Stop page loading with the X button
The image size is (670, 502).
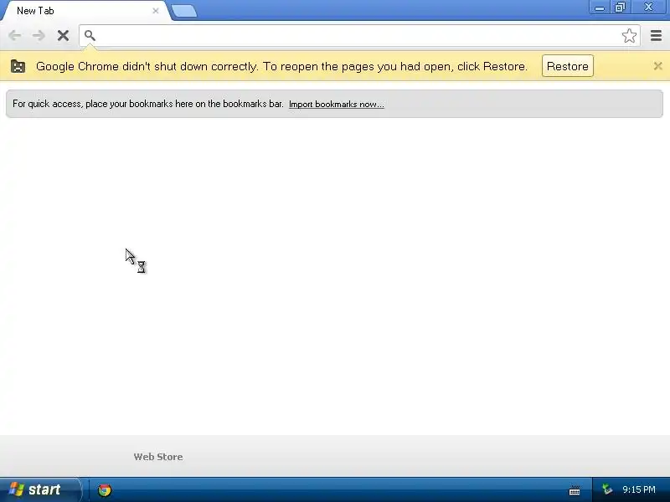click(64, 35)
